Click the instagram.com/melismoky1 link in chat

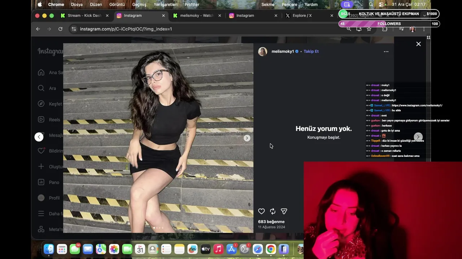click(417, 105)
